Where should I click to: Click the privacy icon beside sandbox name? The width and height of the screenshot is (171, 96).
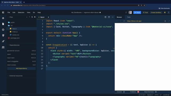(100, 13)
